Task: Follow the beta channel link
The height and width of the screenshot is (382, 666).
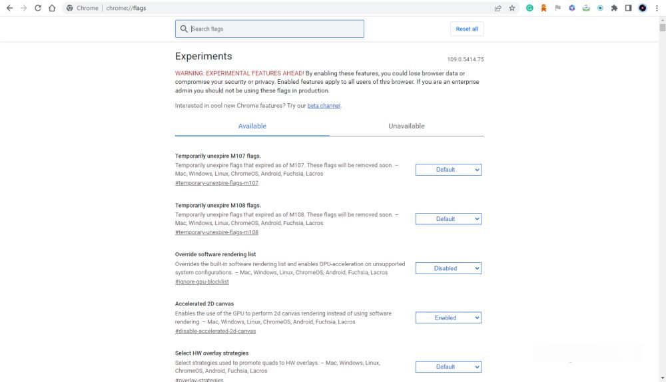Action: [x=324, y=106]
